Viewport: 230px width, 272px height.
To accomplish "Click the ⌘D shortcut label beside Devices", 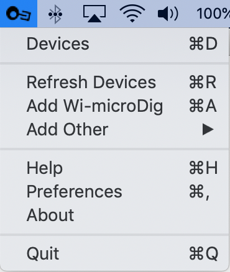I will 203,43.
